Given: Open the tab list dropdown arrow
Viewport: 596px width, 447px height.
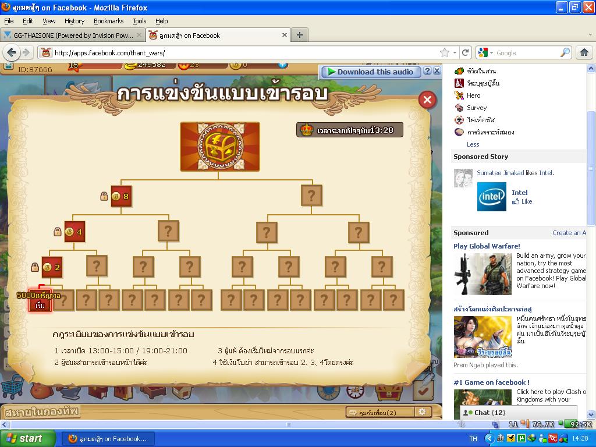Looking at the screenshot, I should click(590, 35).
